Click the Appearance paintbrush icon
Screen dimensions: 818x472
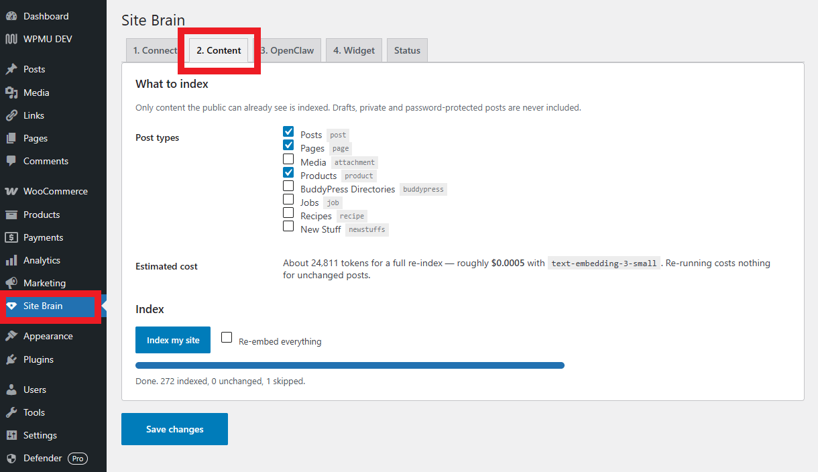pos(11,336)
